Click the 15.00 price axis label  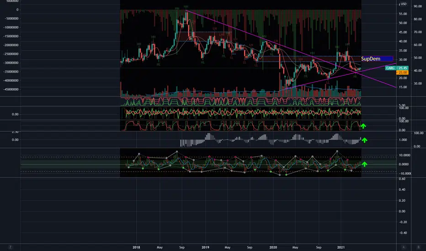[403, 87]
